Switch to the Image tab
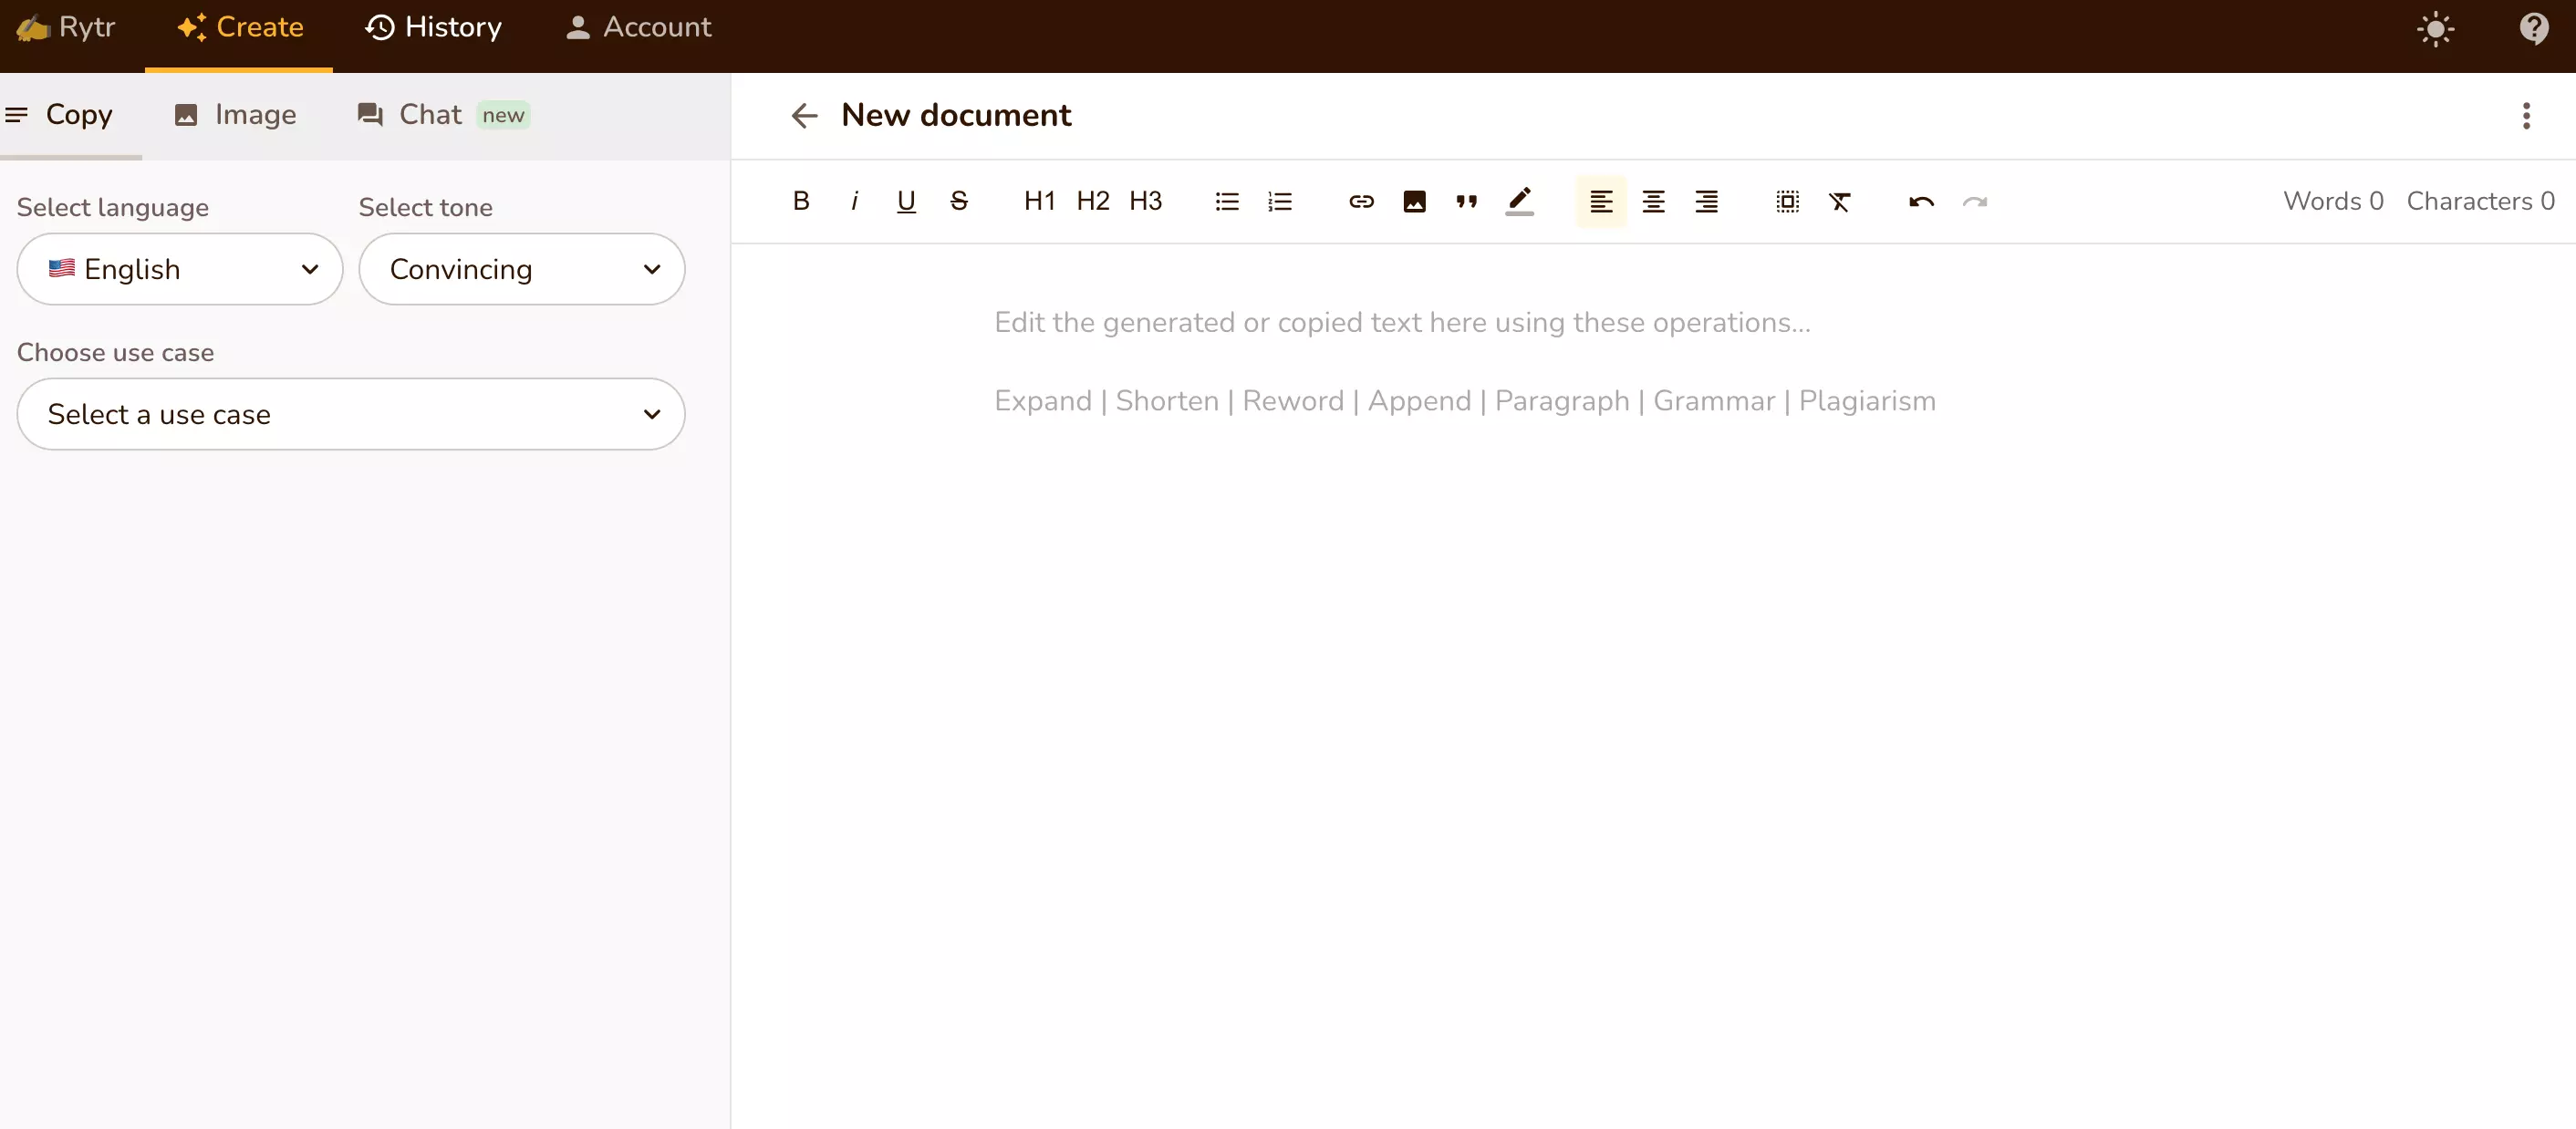 (235, 113)
